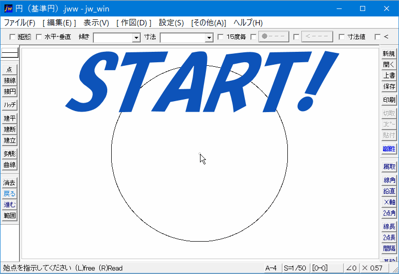The width and height of the screenshot is (399, 274).
Task: Get line length with 線長
Action: (x=389, y=226)
